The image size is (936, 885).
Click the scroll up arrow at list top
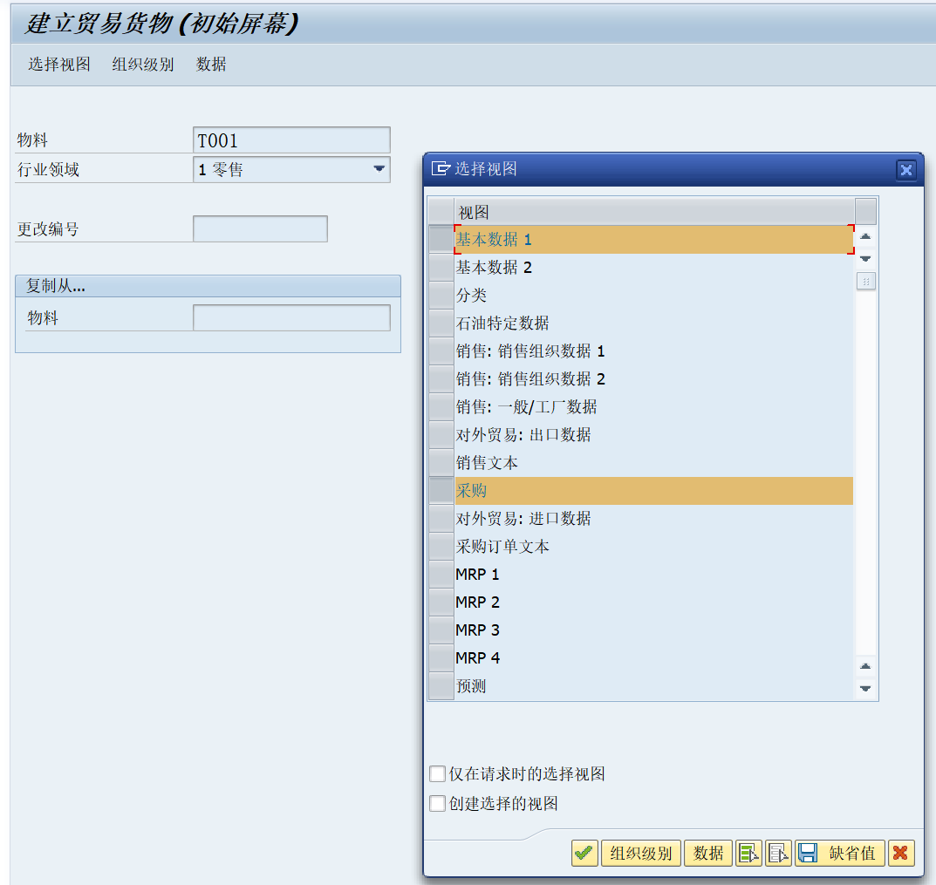pos(865,237)
